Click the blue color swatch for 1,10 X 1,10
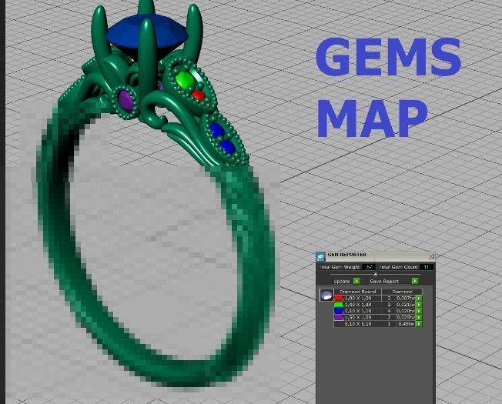The image size is (502, 404). pos(339,311)
